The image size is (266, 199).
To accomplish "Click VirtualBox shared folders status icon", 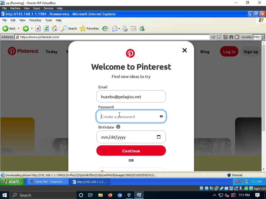I will tap(226, 188).
